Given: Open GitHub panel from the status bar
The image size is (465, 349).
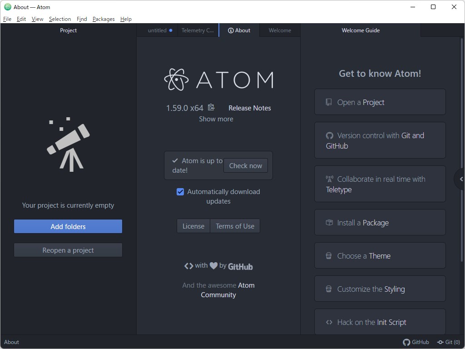Looking at the screenshot, I should 416,342.
